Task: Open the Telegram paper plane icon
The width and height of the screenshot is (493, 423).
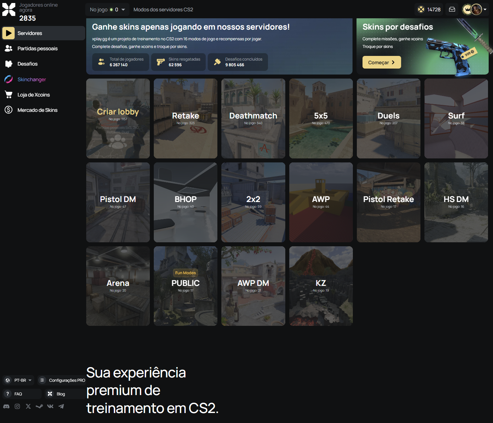Action: tap(61, 406)
